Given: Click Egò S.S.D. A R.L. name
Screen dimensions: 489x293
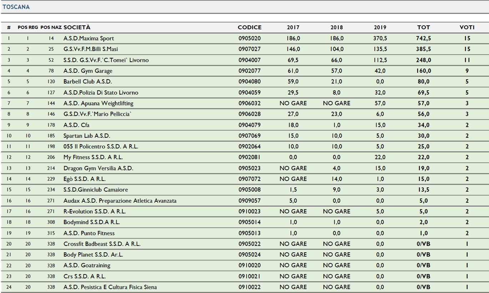Looking at the screenshot, I should click(85, 179).
